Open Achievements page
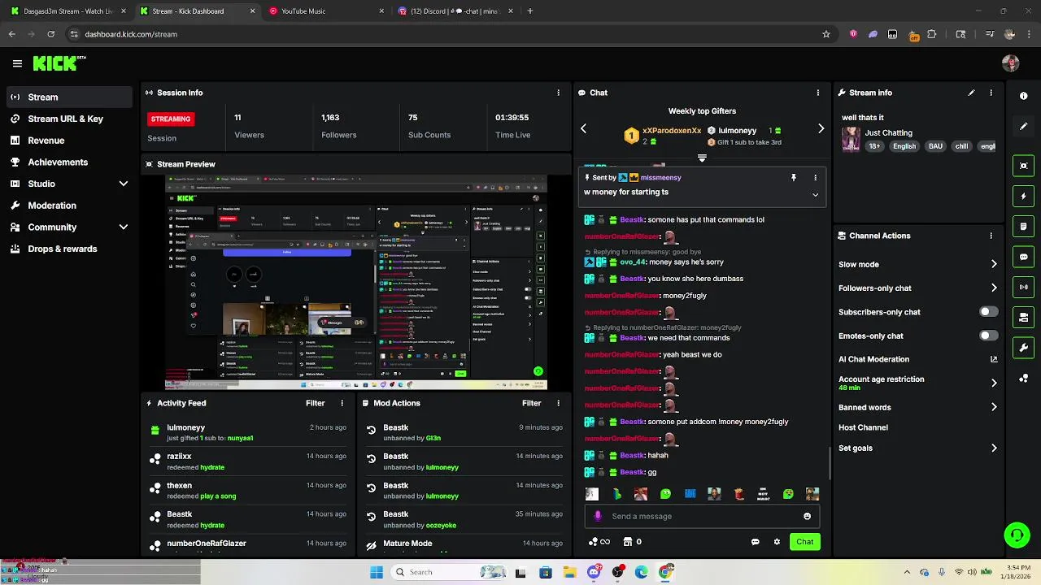This screenshot has width=1041, height=585. point(69,162)
